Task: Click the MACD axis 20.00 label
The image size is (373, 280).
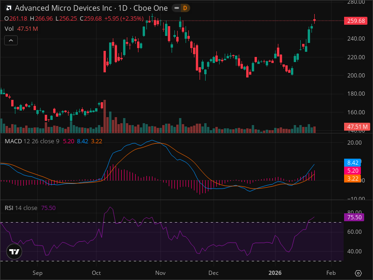Action: (354, 143)
